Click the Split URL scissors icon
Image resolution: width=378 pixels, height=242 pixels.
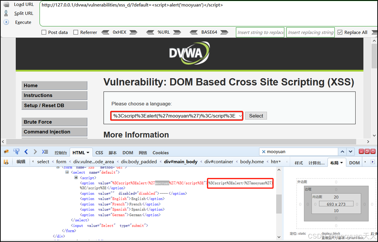tap(6, 13)
